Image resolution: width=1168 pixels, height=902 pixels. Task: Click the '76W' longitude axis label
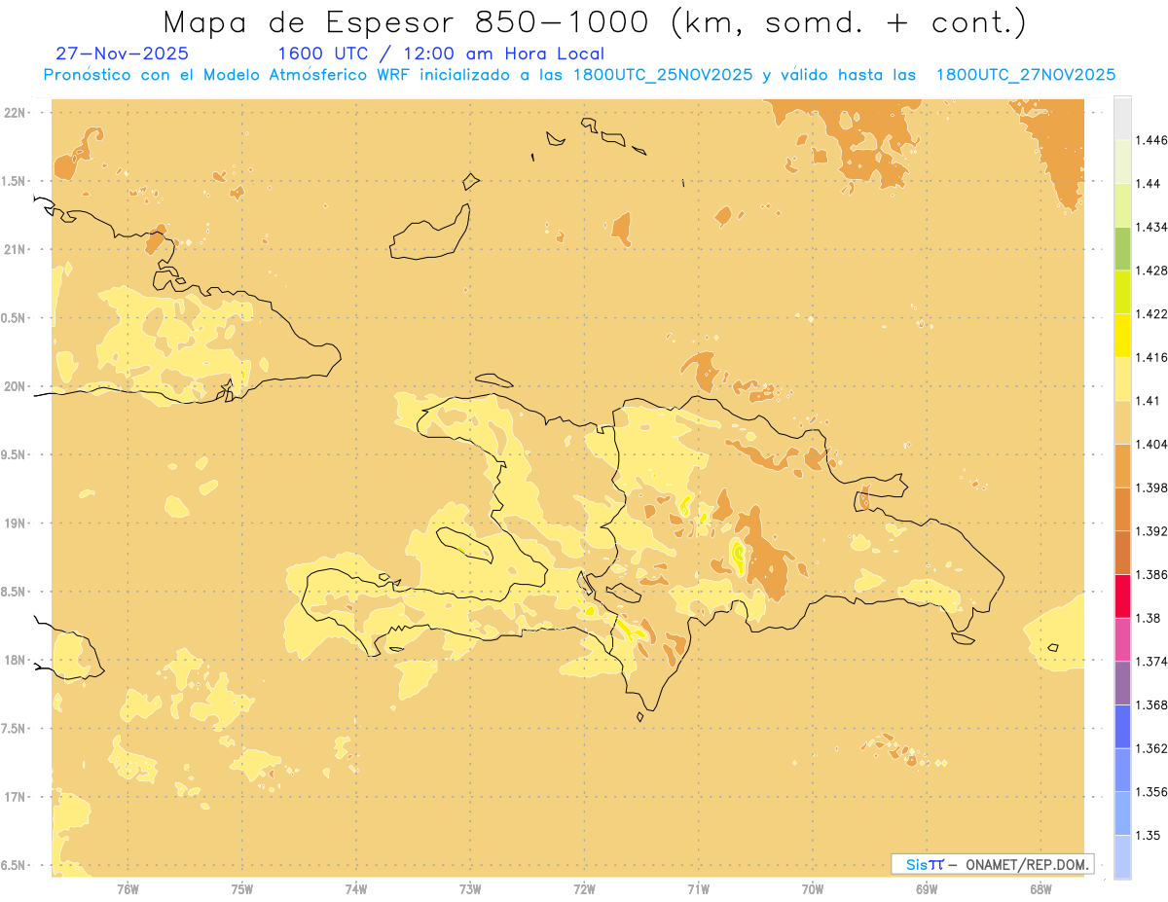click(x=128, y=888)
